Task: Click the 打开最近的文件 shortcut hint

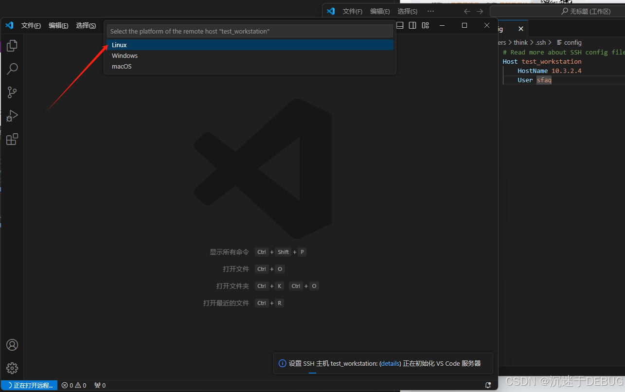Action: [x=226, y=303]
